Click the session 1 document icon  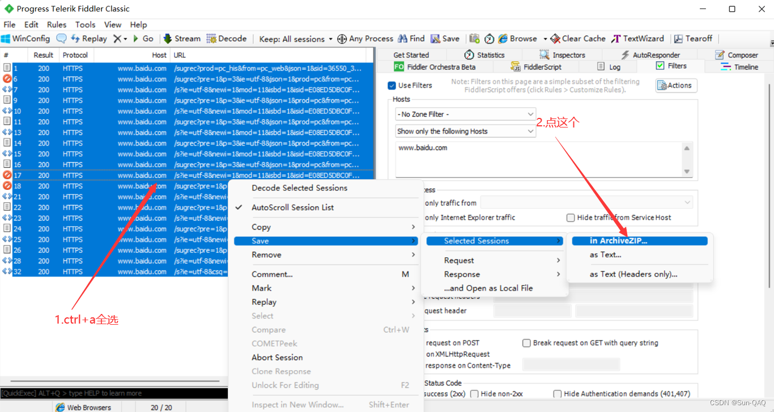7,69
